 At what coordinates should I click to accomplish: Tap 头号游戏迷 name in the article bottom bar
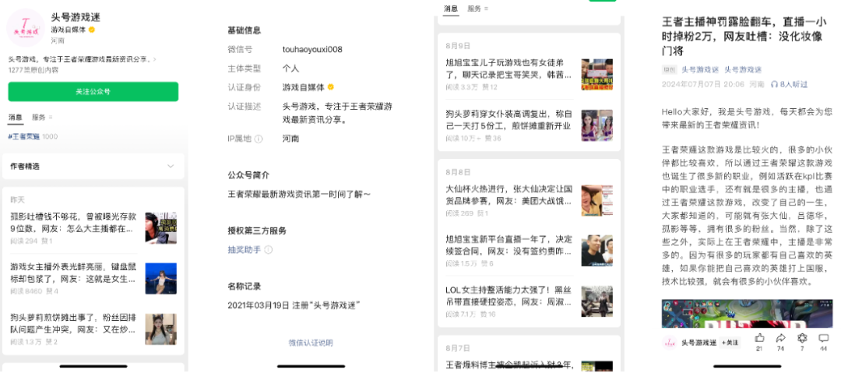[x=698, y=343]
